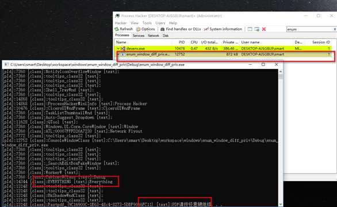Click the 432 B/s I/O value
Viewport: 337px width, 207px height.
[211, 48]
